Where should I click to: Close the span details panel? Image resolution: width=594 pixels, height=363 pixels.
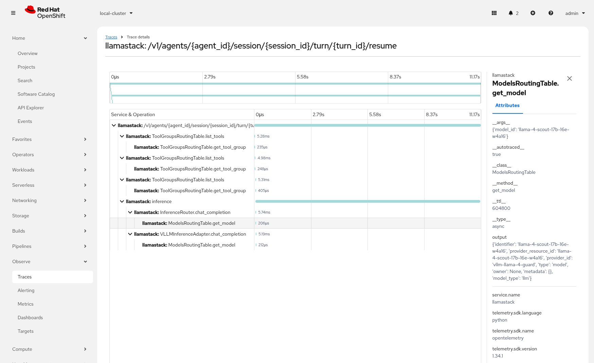click(x=570, y=78)
